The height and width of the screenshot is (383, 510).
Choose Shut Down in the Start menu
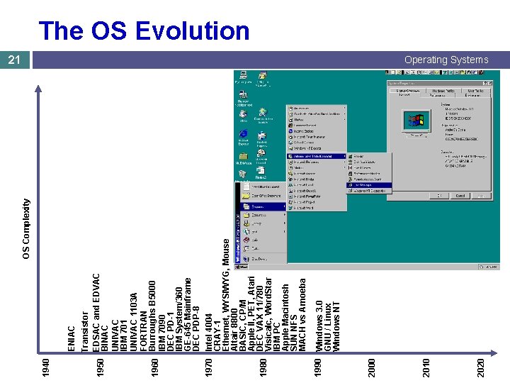(263, 260)
